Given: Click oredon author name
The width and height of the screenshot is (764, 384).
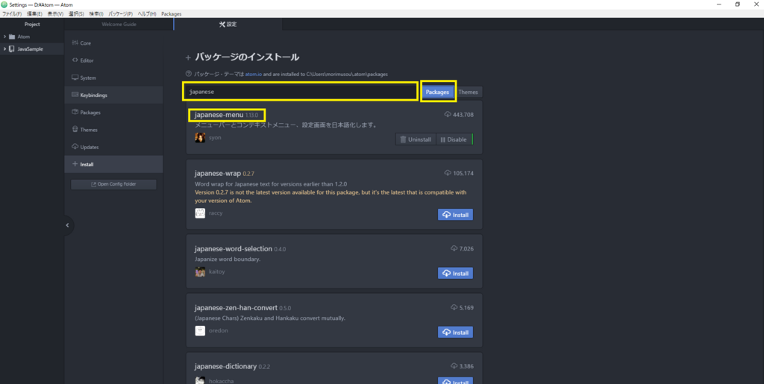Looking at the screenshot, I should (219, 330).
